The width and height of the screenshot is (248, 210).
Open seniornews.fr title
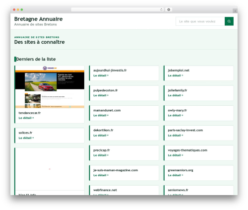tap(178, 190)
